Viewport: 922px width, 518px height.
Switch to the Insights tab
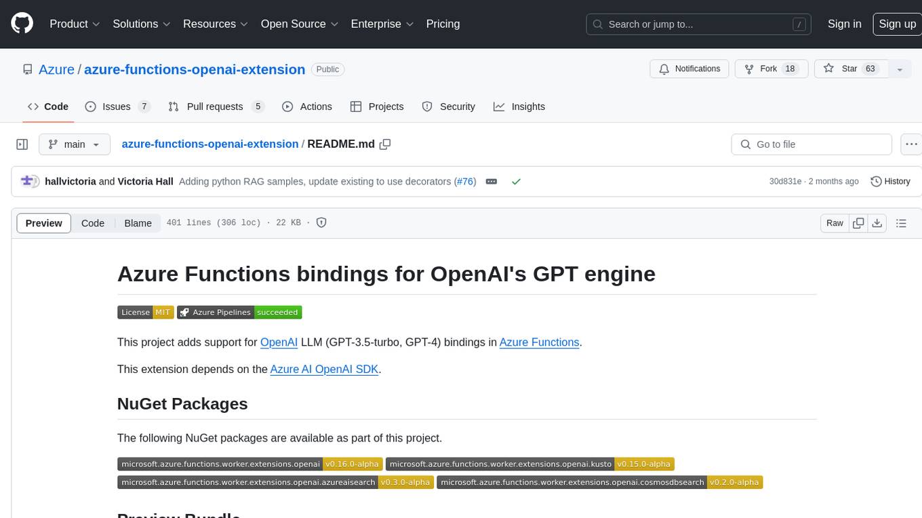click(x=519, y=106)
